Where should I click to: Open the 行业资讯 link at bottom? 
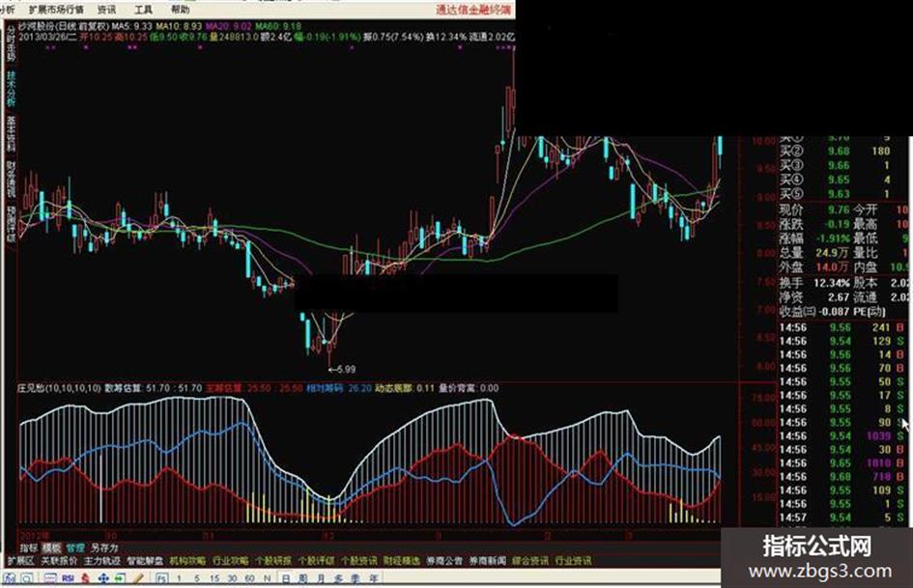(573, 561)
